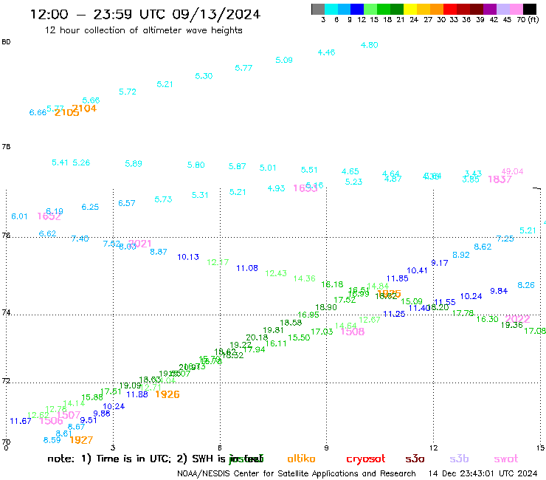Click the x-axis longitude label 12

(x=434, y=448)
